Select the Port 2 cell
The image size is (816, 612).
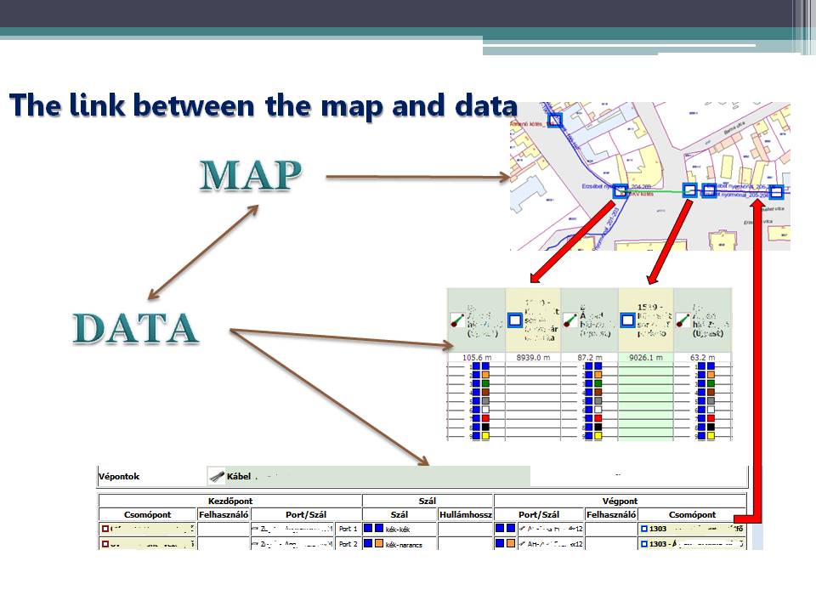pyautogui.click(x=348, y=544)
